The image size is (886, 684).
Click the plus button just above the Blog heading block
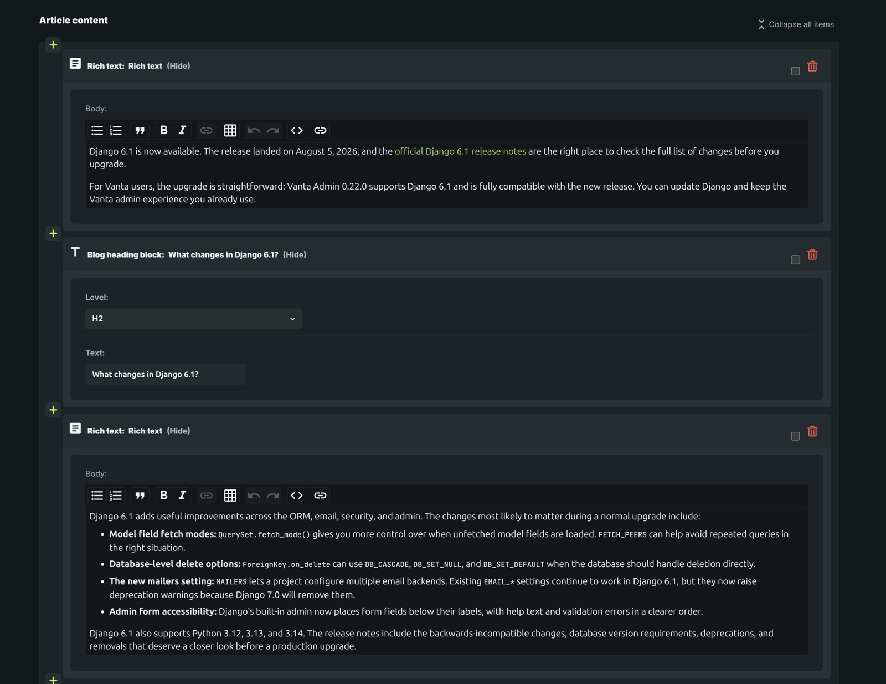pyautogui.click(x=53, y=233)
